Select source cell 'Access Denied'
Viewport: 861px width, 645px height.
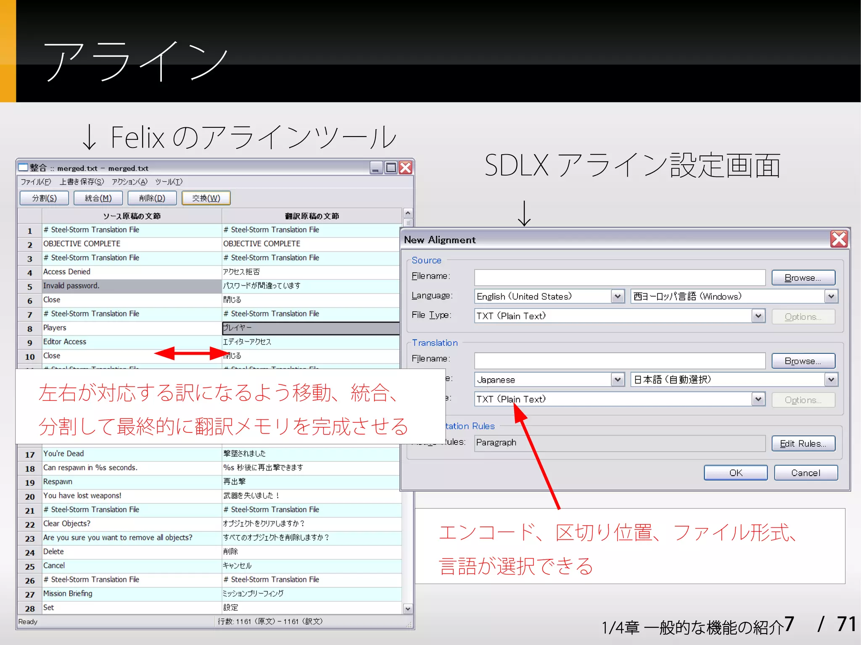click(132, 272)
